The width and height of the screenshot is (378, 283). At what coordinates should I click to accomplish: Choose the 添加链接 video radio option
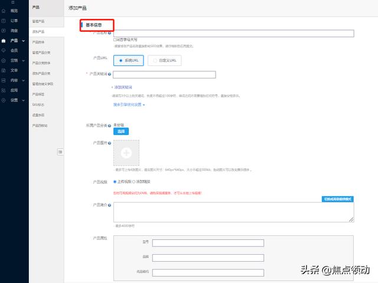tap(133, 182)
